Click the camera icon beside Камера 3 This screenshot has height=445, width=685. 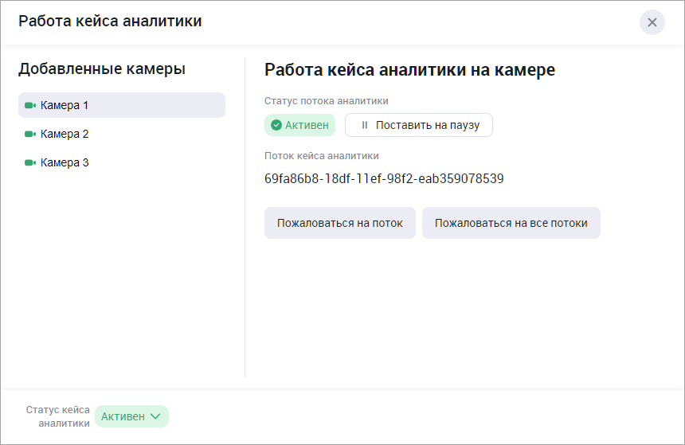[30, 162]
